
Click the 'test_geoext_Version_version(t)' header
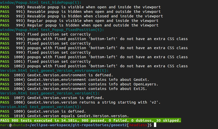[x=50, y=93]
